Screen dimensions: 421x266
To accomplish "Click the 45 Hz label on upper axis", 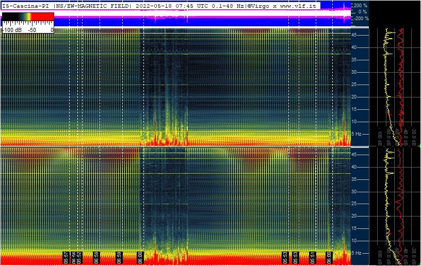I will tap(355, 35).
